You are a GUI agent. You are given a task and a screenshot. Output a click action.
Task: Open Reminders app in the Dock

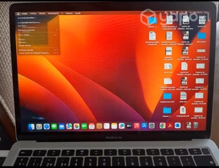click(107, 126)
